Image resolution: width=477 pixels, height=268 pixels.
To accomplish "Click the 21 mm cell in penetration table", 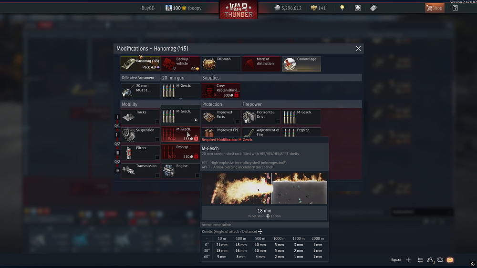I will tap(222, 245).
